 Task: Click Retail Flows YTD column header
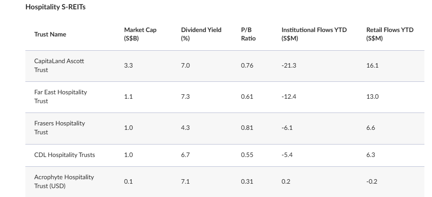pyautogui.click(x=389, y=34)
